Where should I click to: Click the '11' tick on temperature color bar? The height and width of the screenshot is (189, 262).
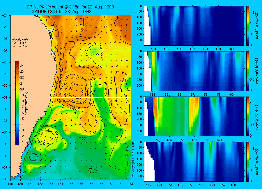(x=22, y=142)
